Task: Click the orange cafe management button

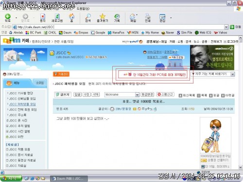Action: [x=61, y=74]
